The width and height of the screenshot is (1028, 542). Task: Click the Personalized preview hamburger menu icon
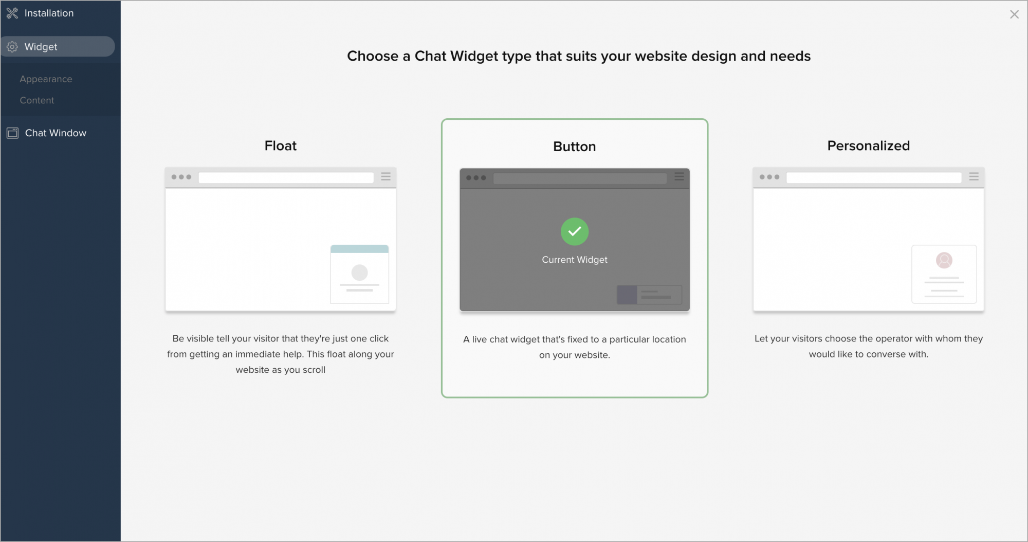point(974,176)
